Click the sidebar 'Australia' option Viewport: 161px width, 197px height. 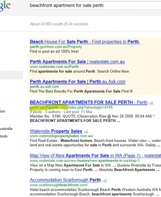coord(6,129)
